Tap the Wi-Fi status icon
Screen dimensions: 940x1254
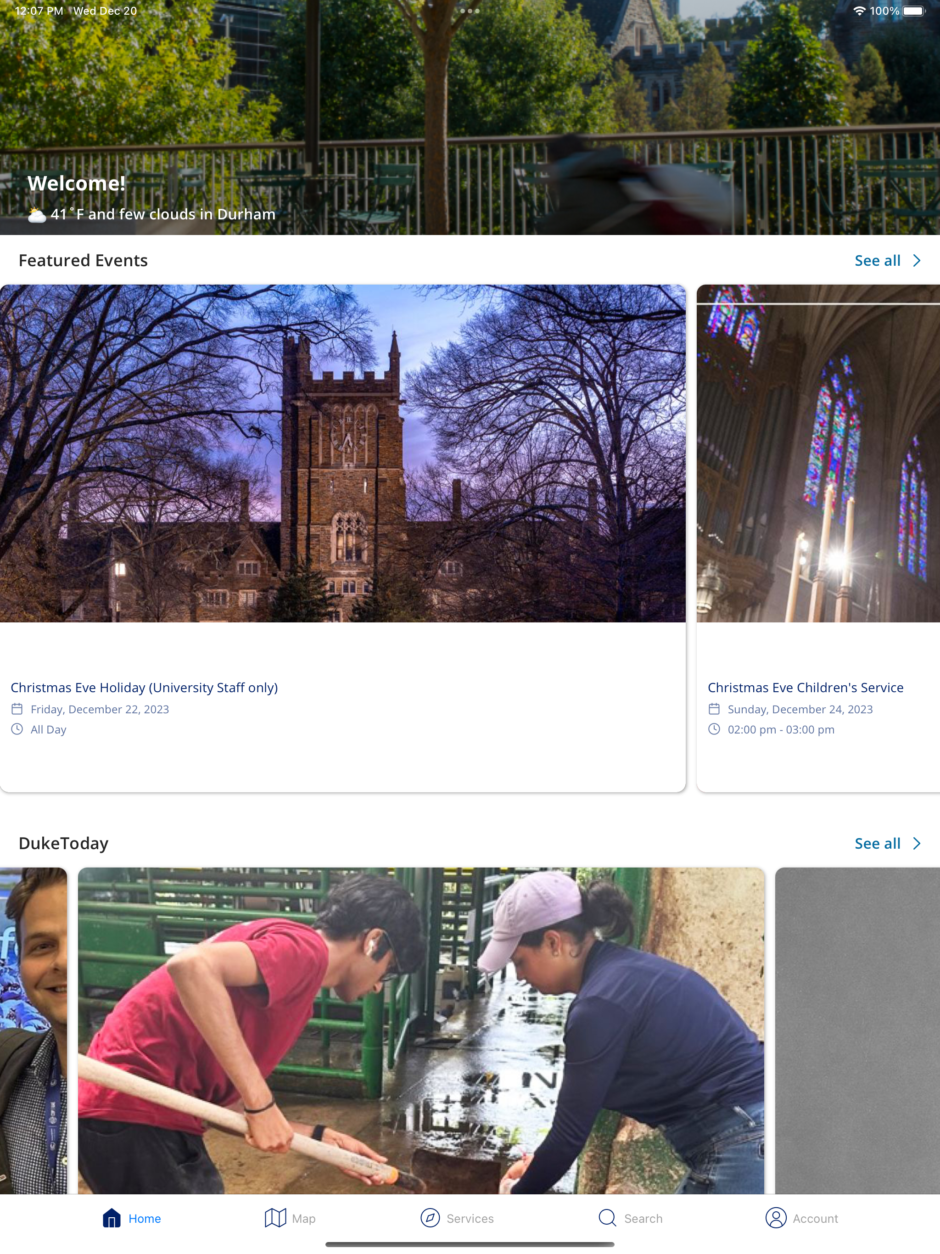[x=860, y=11]
